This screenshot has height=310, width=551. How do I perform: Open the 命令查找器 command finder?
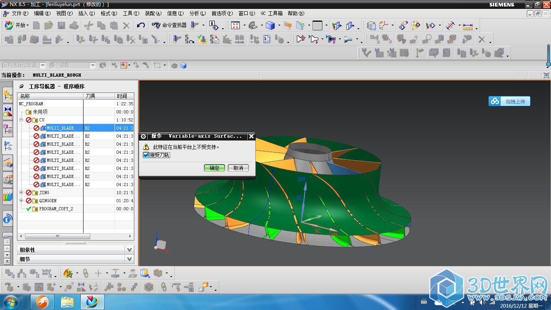pos(169,25)
